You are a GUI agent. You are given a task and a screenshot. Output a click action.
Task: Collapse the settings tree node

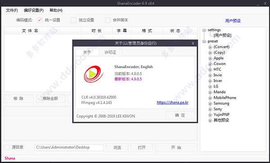pos(204,30)
